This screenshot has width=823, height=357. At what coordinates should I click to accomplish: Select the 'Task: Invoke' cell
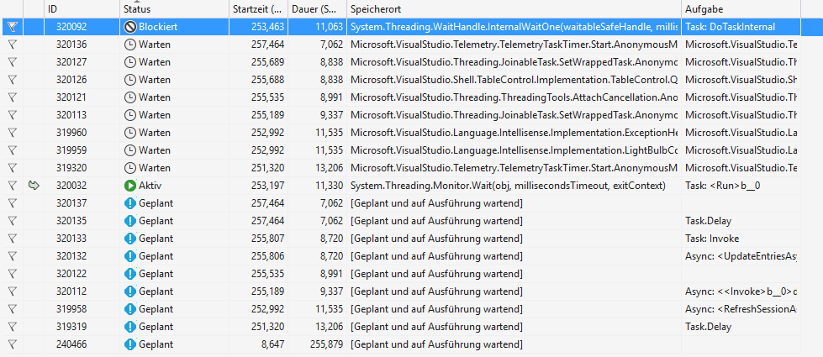tap(741, 239)
